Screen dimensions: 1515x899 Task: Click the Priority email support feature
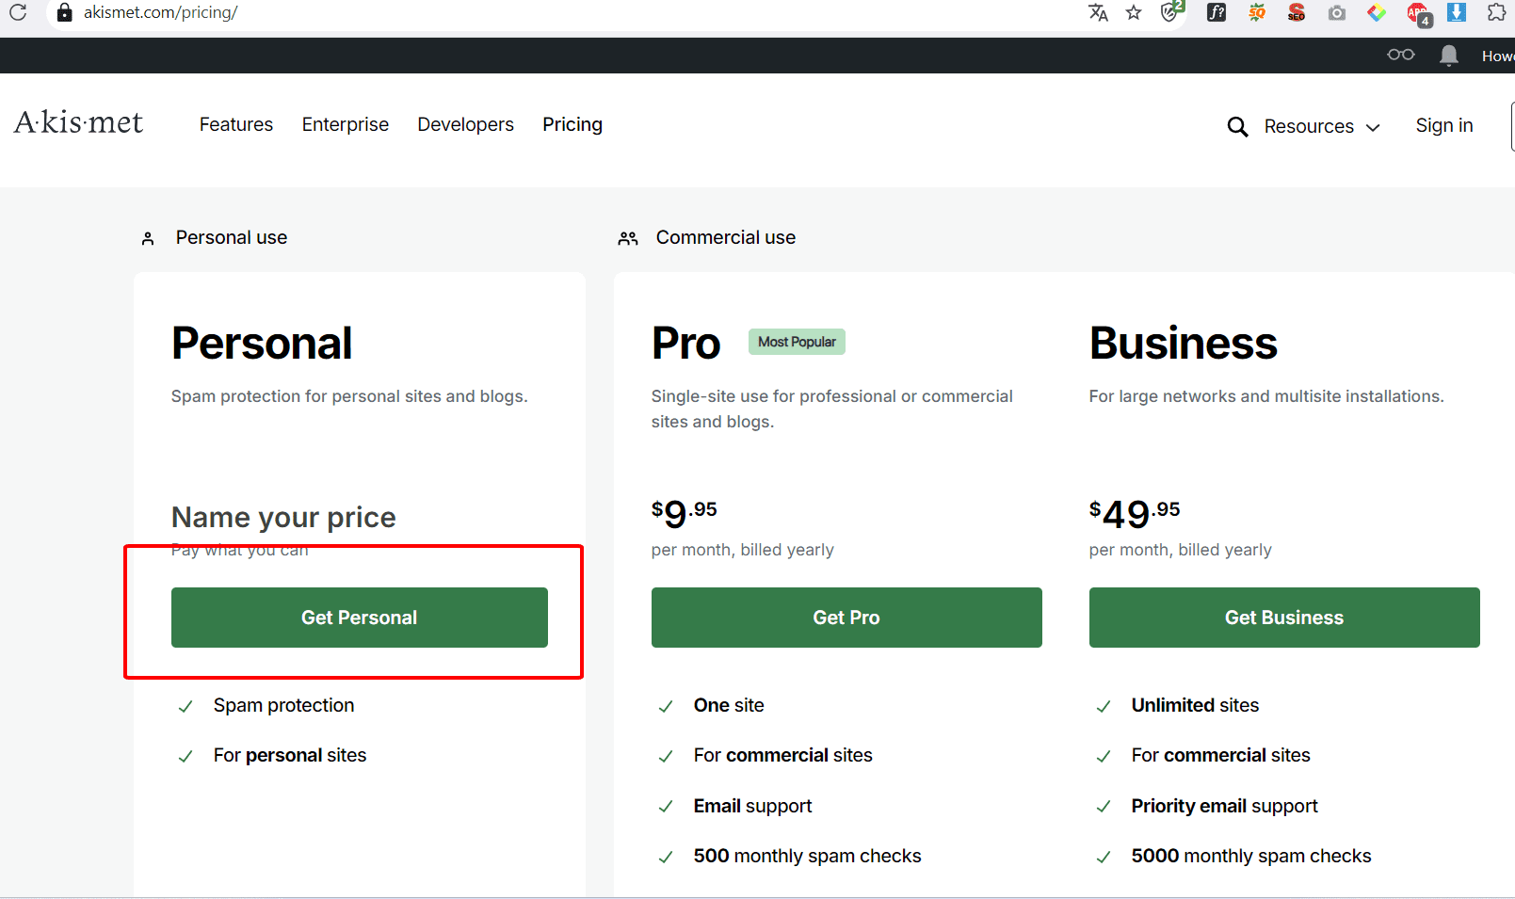coord(1224,806)
